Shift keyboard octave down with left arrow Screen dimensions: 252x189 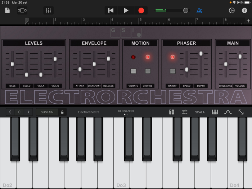(x=10, y=112)
